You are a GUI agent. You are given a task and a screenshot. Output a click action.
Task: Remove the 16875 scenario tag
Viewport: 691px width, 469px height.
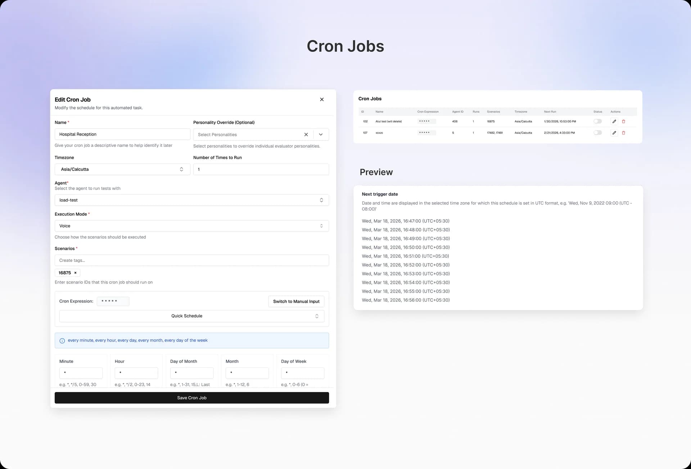(x=74, y=272)
